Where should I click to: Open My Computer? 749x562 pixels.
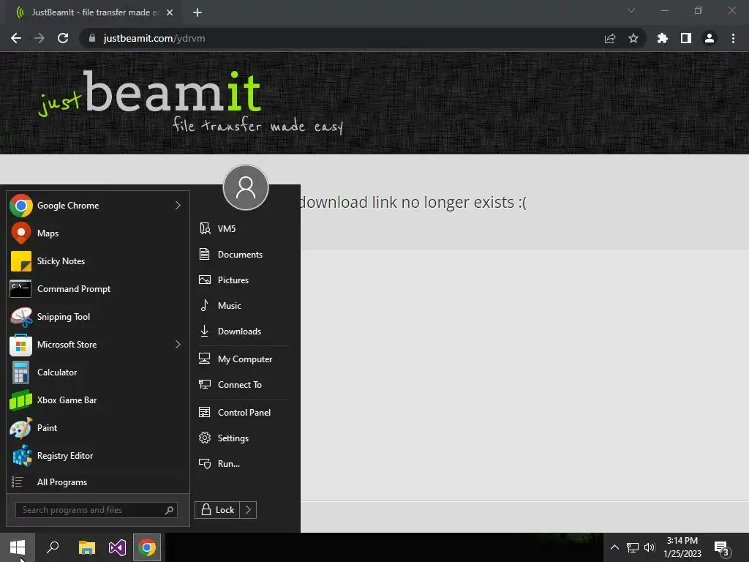pyautogui.click(x=244, y=359)
